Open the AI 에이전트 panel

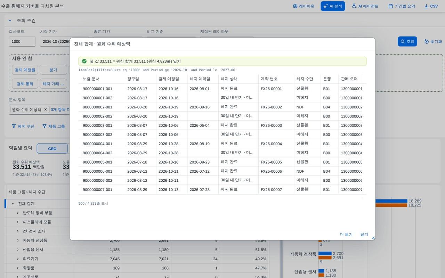(365, 6)
